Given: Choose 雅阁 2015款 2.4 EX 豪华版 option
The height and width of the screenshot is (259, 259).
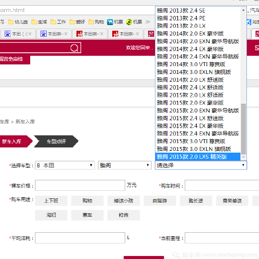Looking at the screenshot, I should [198, 126].
